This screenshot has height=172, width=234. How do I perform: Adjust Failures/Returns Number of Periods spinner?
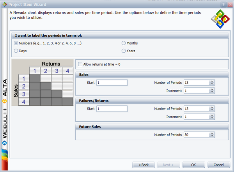click(212, 108)
